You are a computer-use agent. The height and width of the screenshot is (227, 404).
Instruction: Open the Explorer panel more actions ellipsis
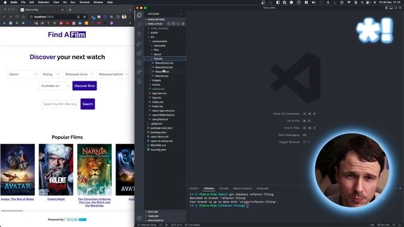point(181,14)
